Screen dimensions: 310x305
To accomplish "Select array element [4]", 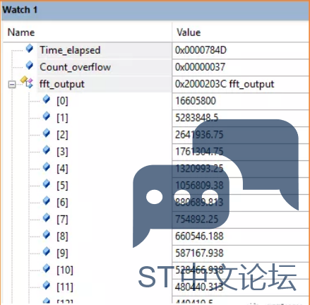I will 62,169.
